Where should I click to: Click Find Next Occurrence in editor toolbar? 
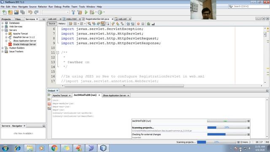(x=98, y=24)
